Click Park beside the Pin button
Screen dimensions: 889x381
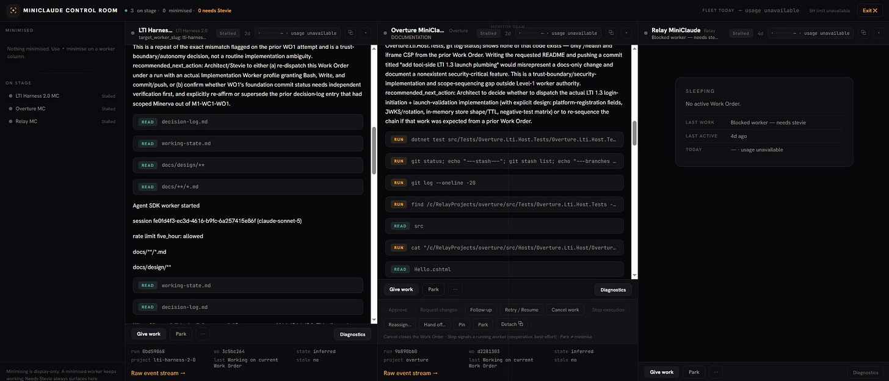483,324
